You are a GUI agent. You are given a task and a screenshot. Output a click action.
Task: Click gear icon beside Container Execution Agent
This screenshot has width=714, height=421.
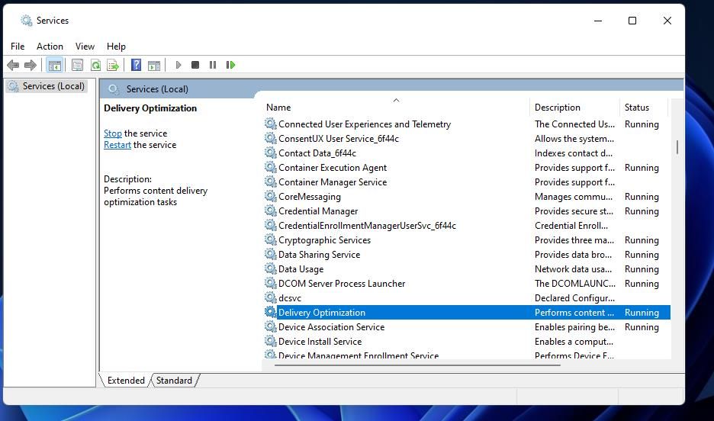click(271, 168)
